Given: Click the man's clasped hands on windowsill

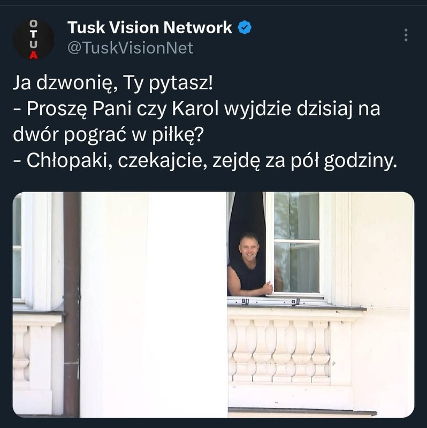Looking at the screenshot, I should 268,287.
